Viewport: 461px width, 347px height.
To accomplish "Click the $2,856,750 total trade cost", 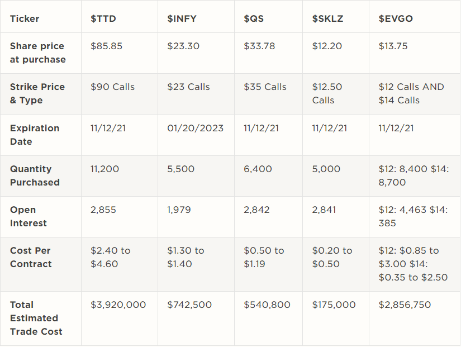I will (405, 305).
